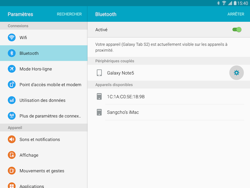Tap the battery status icon
The image size is (250, 188).
pos(235,3)
